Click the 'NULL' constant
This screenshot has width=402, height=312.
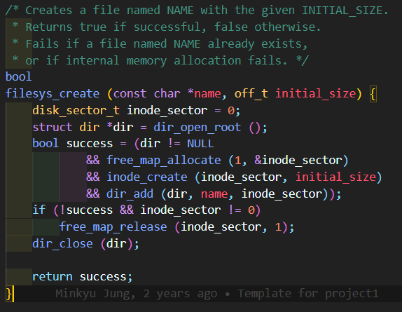[x=200, y=144]
